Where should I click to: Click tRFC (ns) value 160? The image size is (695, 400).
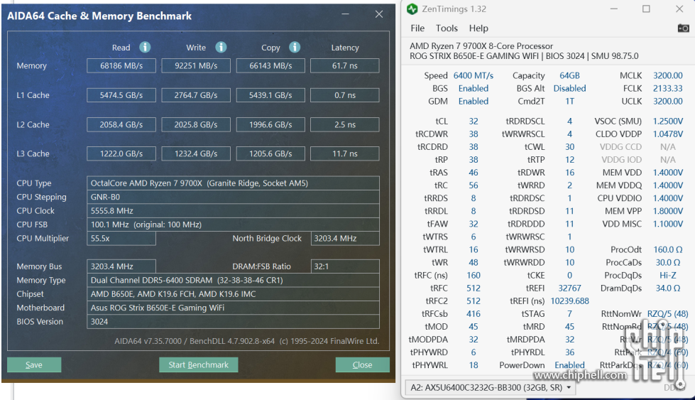click(x=474, y=275)
